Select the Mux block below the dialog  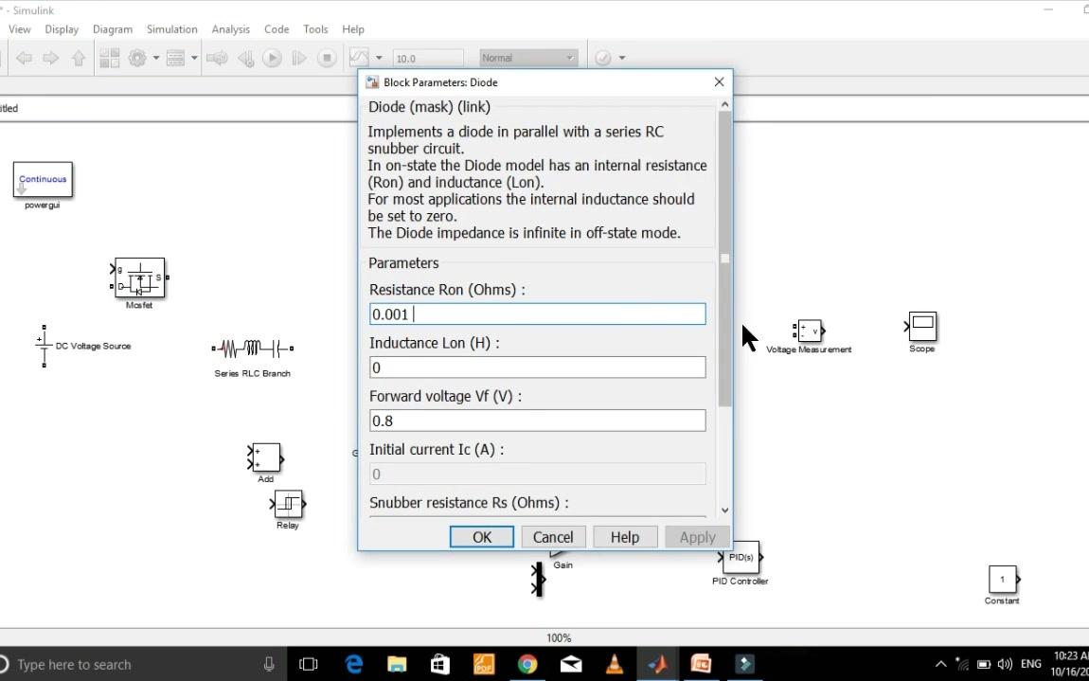[538, 579]
